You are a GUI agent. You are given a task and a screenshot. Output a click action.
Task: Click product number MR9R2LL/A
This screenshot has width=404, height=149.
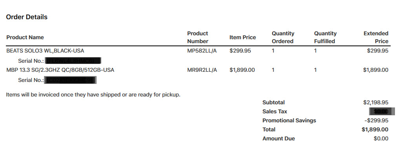point(202,70)
